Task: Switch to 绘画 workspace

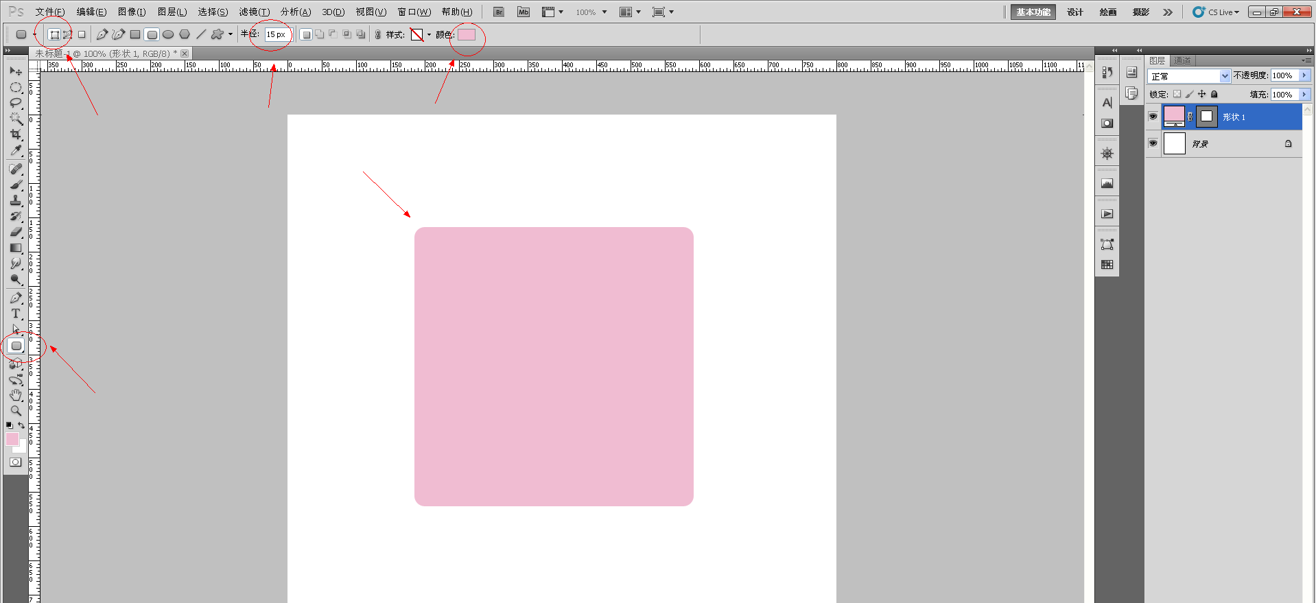Action: click(x=1108, y=12)
